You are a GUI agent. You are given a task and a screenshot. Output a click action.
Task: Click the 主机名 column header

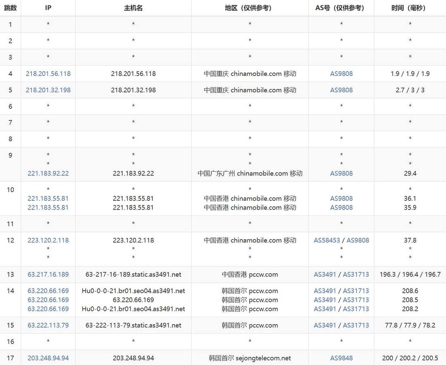[133, 8]
